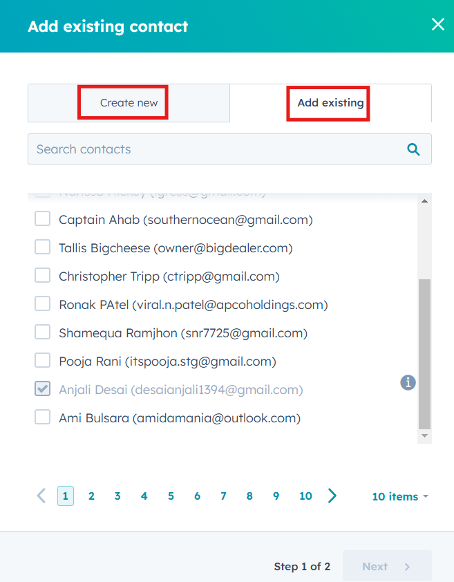Click into the Search contacts field
The image size is (454, 582).
coord(214,149)
